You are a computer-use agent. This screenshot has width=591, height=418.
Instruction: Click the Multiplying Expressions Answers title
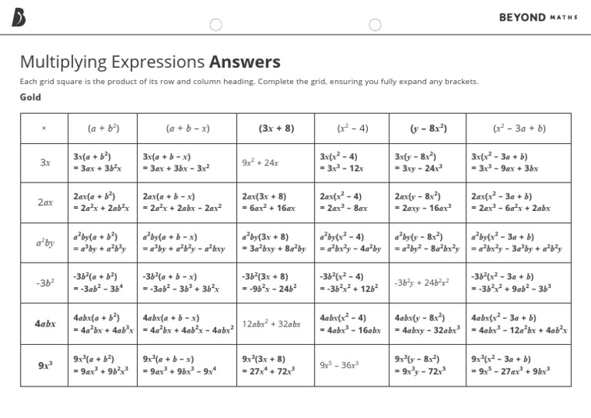coord(150,62)
